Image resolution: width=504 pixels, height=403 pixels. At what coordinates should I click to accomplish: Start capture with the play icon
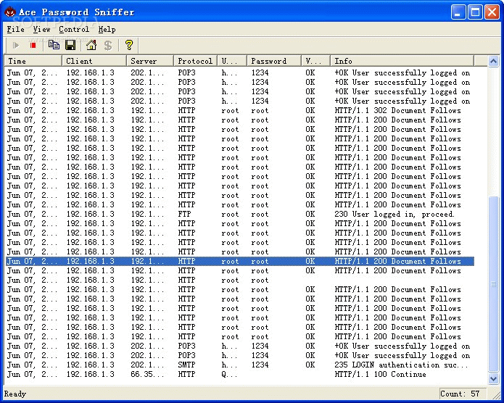15,46
